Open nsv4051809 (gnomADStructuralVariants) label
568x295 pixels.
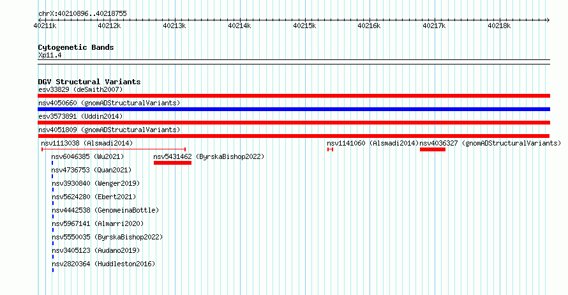click(x=109, y=130)
